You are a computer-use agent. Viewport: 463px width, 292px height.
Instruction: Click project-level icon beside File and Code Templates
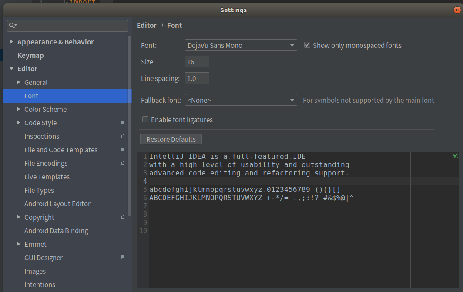(123, 150)
